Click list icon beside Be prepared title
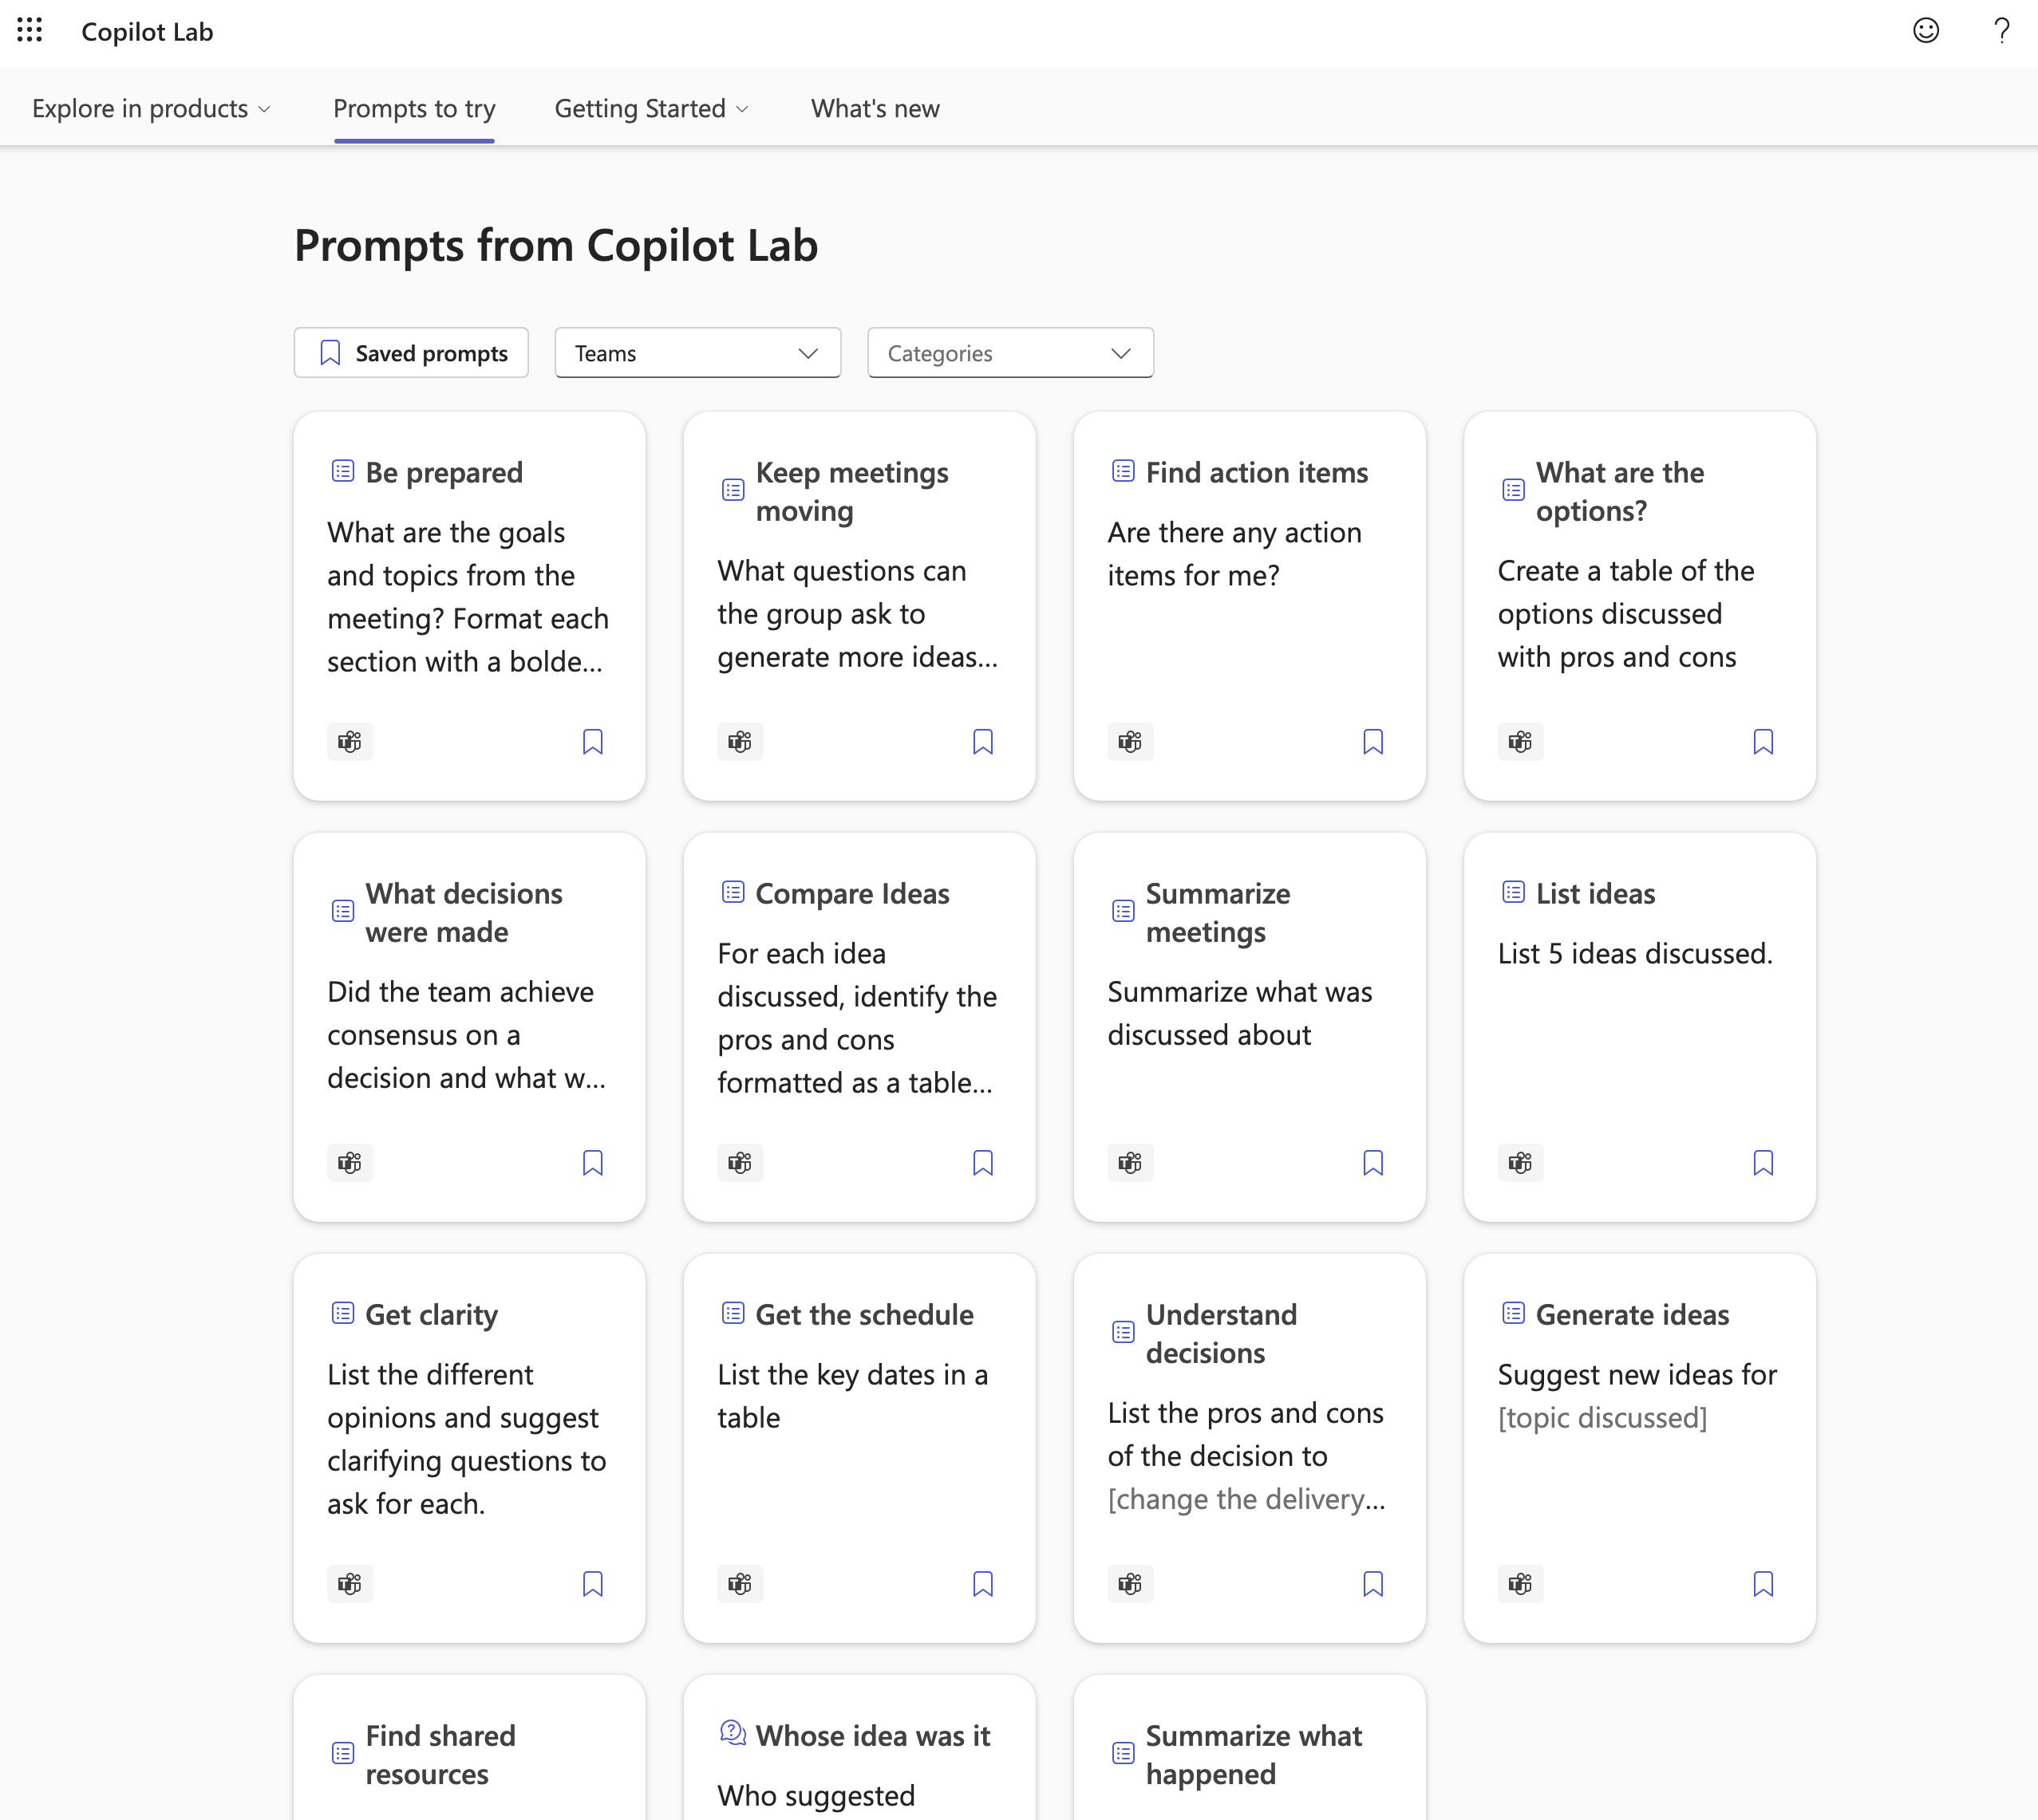2038x1820 pixels. [342, 471]
